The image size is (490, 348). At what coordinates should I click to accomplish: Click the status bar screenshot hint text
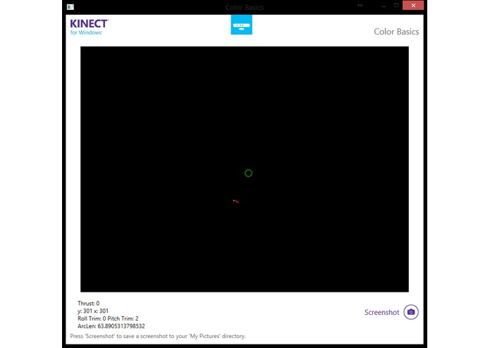pos(158,336)
